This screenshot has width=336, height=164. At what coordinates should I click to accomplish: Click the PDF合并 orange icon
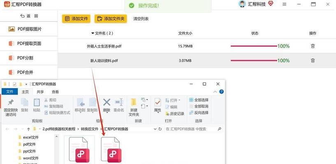[11, 73]
